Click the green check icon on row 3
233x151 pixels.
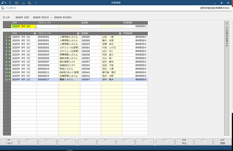[x=10, y=44]
